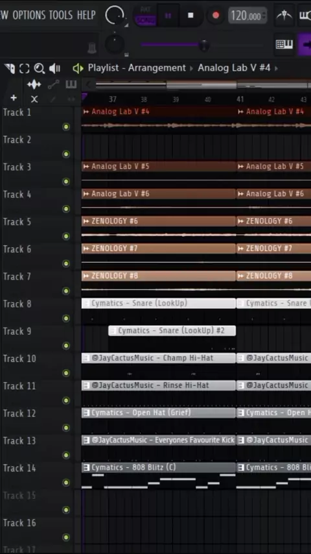Open the Playlist - Arrangement dropdown
Image resolution: width=311 pixels, height=554 pixels.
pyautogui.click(x=137, y=68)
